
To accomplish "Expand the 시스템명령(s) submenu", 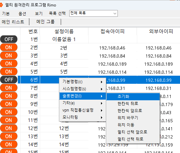I will [83, 89].
